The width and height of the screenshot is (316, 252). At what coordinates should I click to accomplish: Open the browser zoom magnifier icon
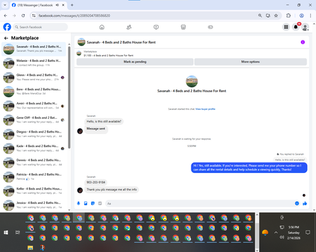[x=260, y=16]
